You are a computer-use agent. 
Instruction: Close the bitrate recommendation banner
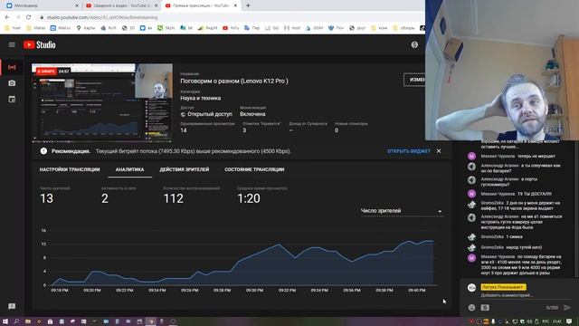(x=439, y=151)
